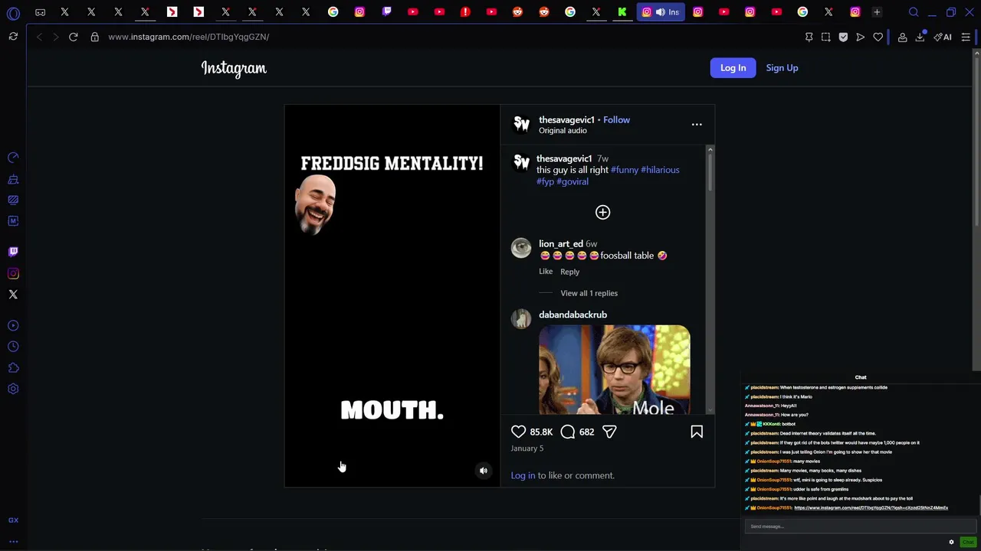Add page to bookmarks via toolbar heart
Viewport: 981px width, 551px height.
click(878, 37)
